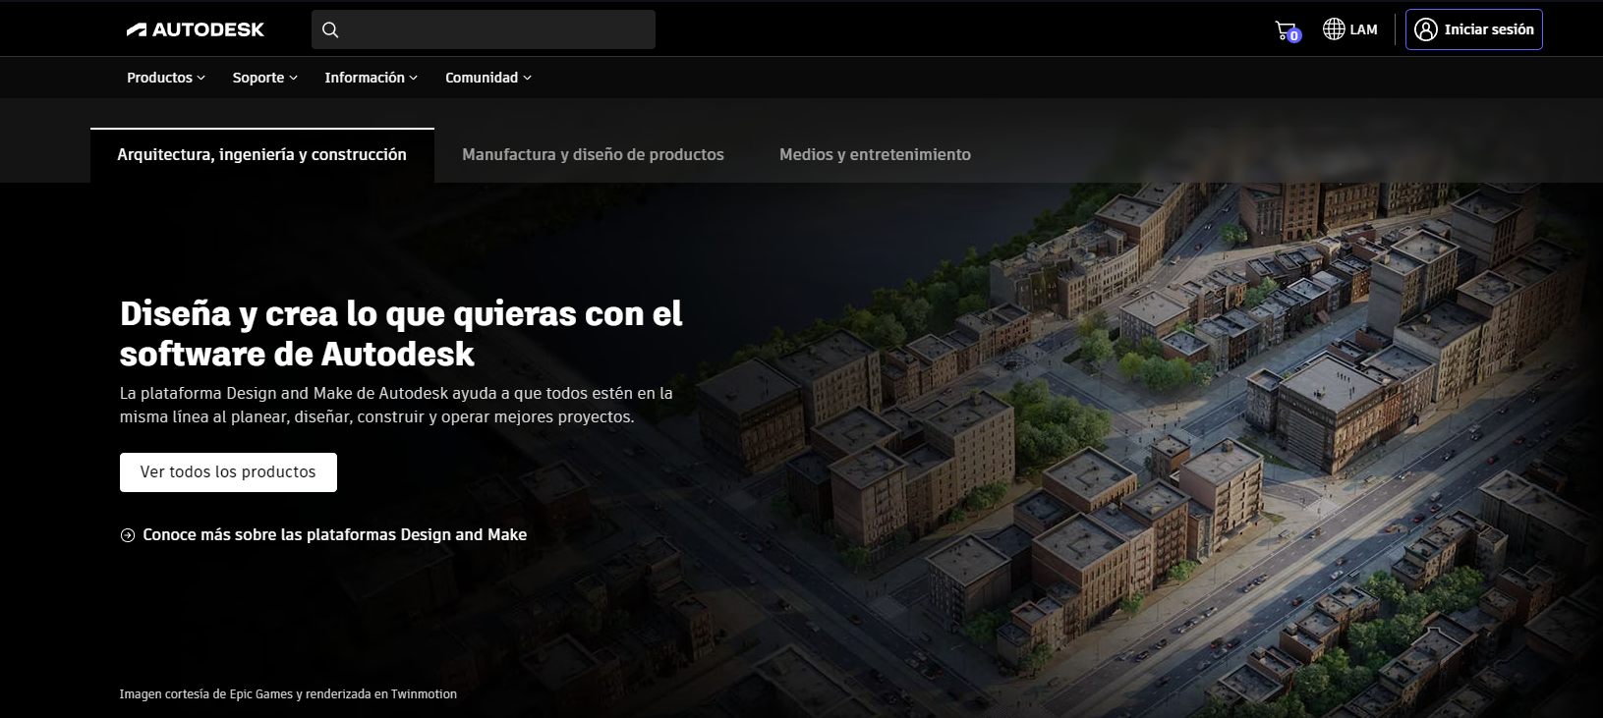Switch to Manufactura y diseño de productos tab
The width and height of the screenshot is (1603, 718).
click(593, 155)
